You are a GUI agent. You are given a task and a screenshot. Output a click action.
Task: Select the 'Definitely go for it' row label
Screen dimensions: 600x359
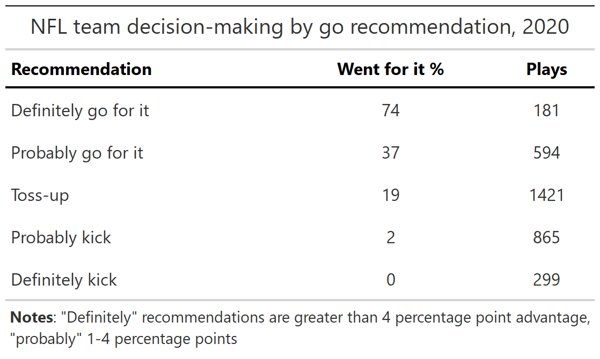coord(80,110)
